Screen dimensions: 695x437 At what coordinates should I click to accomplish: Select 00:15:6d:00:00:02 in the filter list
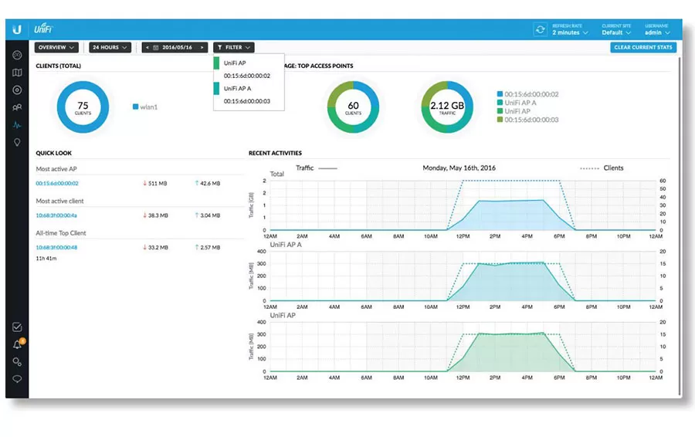[x=249, y=76]
